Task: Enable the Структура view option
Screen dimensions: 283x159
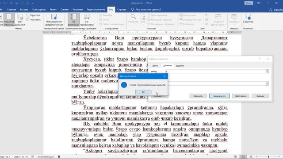Action: point(34,15)
